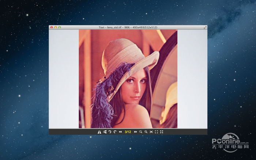
Task: Flip the image horizontally with mirror triangles icon
Action: [x=99, y=132]
